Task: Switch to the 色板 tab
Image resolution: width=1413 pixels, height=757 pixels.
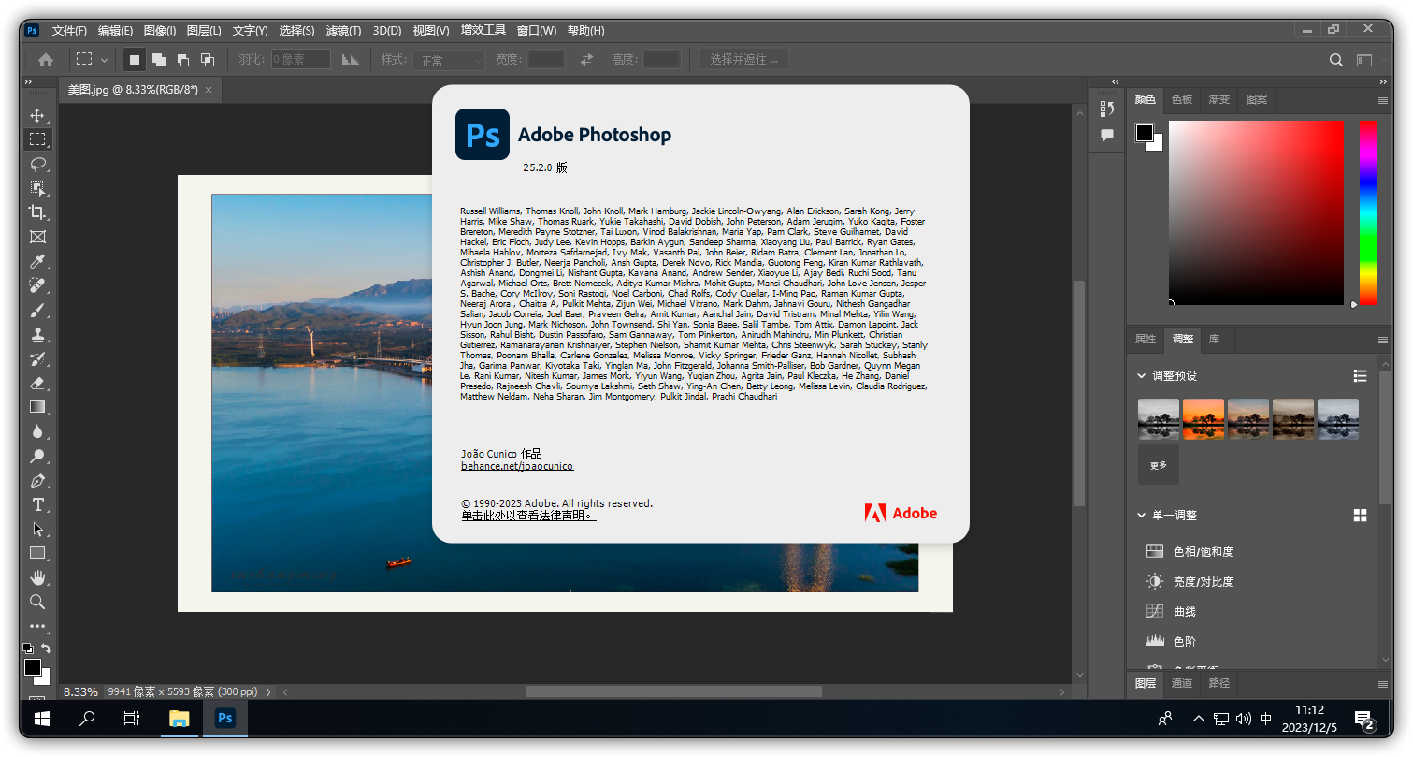Action: [1182, 99]
